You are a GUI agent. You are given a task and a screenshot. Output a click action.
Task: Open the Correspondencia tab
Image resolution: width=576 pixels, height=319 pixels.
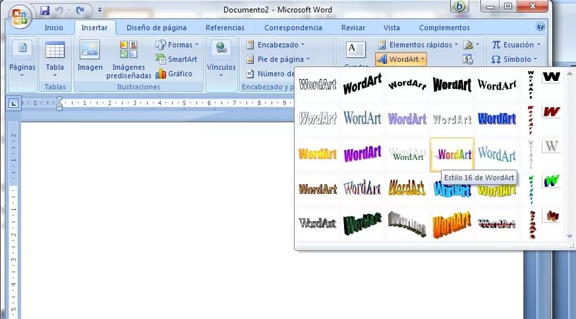point(293,28)
